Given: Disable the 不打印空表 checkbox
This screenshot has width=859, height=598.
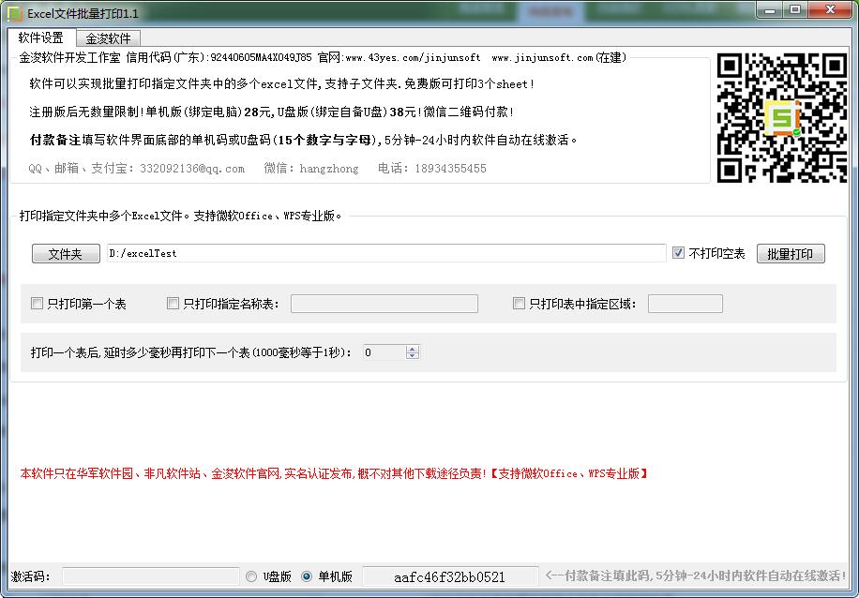Looking at the screenshot, I should (678, 251).
